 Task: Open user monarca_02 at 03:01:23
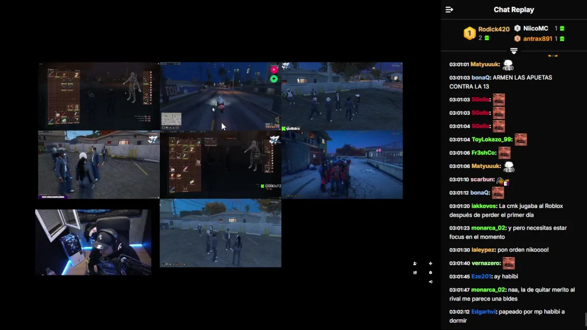coord(488,228)
